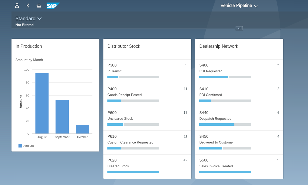Viewport: 308px width, 185px height.
Task: Click the August axis label
Action: click(x=42, y=137)
